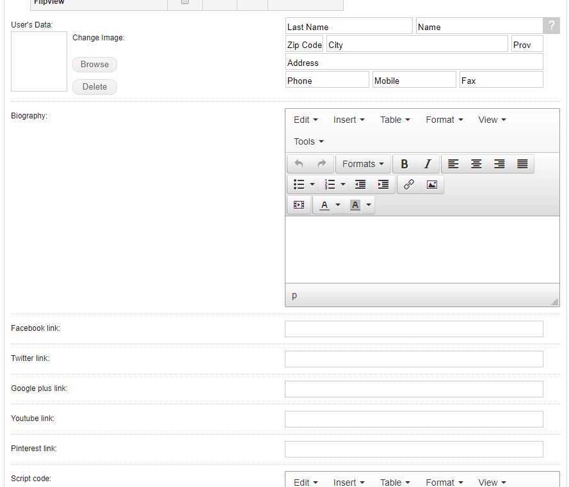Center align text in Biography editor
569x487 pixels.
click(x=476, y=164)
